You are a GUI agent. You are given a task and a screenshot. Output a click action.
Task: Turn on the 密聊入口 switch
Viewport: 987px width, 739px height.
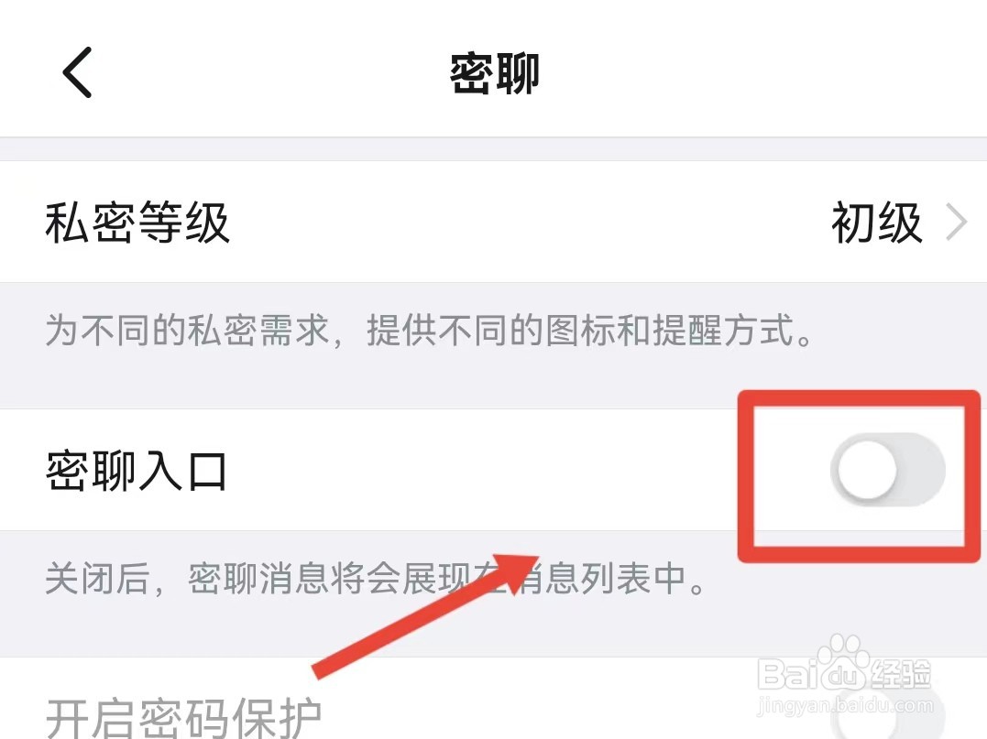point(887,470)
